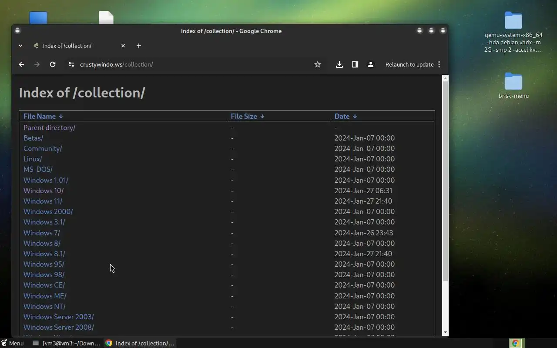Switch to vm3@vm3 terminal taskbar item

tap(67, 343)
